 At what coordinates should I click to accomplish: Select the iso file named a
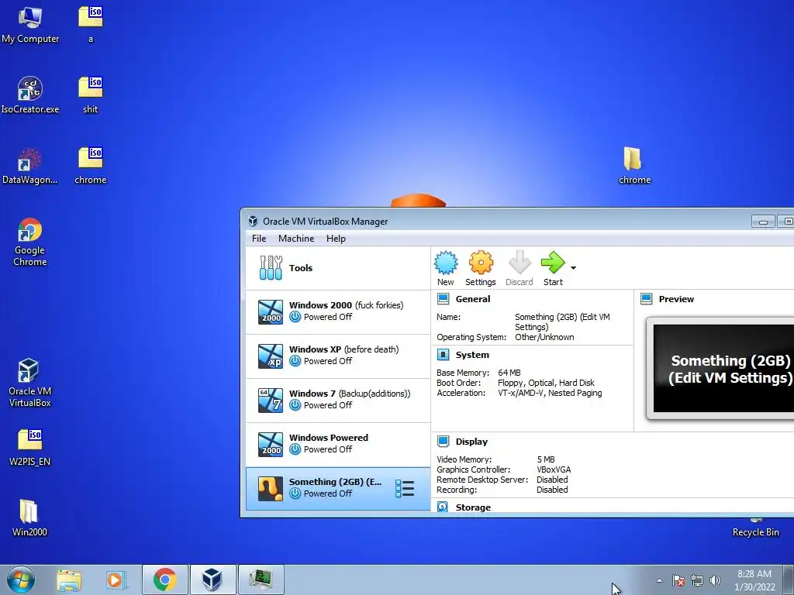coord(91,24)
